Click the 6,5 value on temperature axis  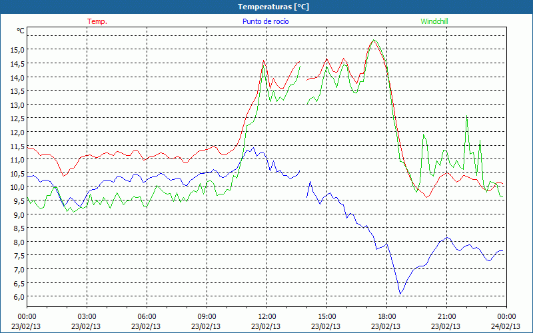(x=19, y=284)
